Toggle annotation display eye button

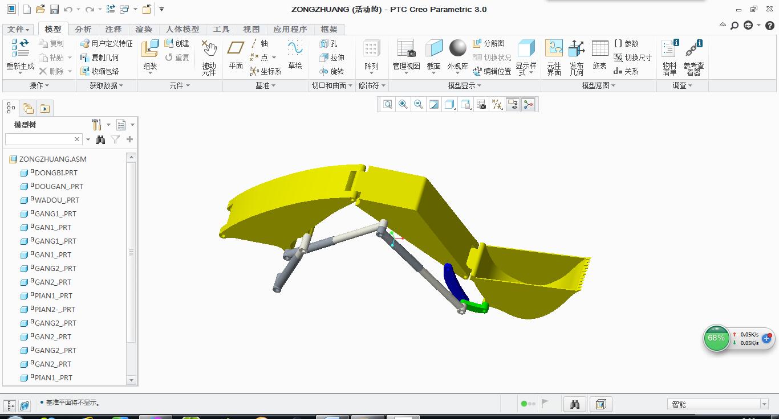(513, 104)
